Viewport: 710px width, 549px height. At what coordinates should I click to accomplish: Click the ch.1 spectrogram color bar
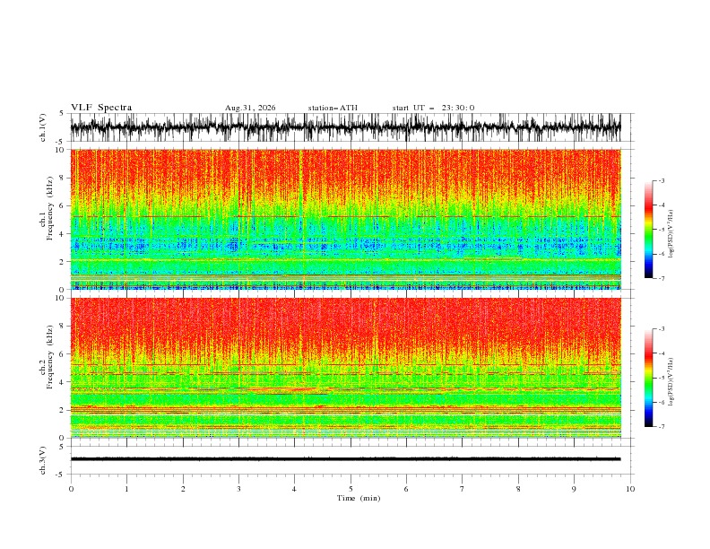[x=648, y=230]
